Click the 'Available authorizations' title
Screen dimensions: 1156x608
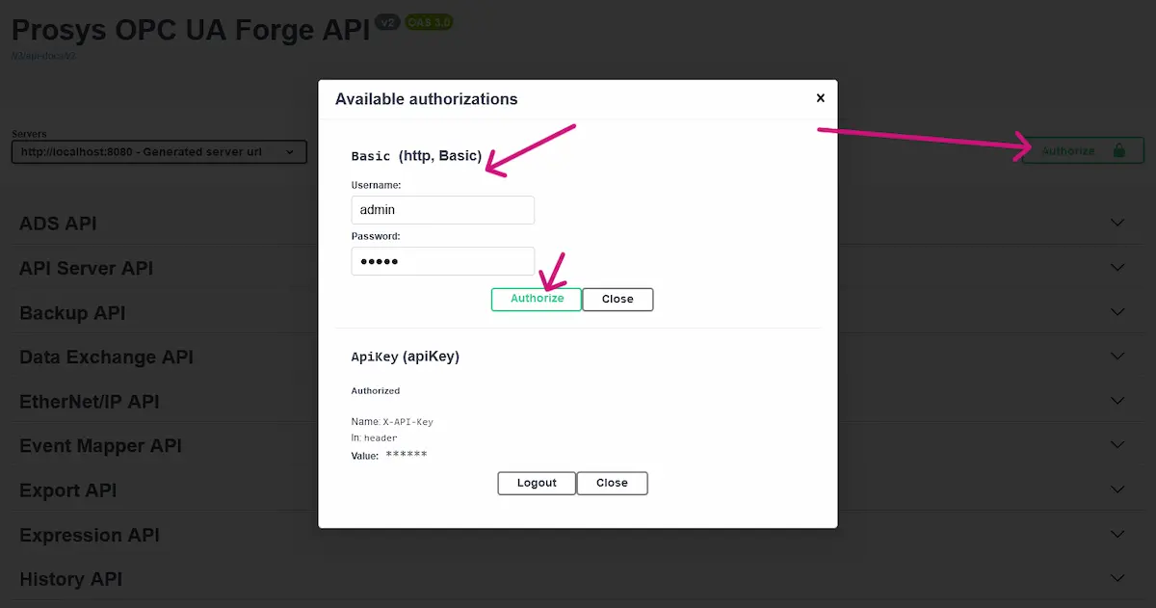426,99
